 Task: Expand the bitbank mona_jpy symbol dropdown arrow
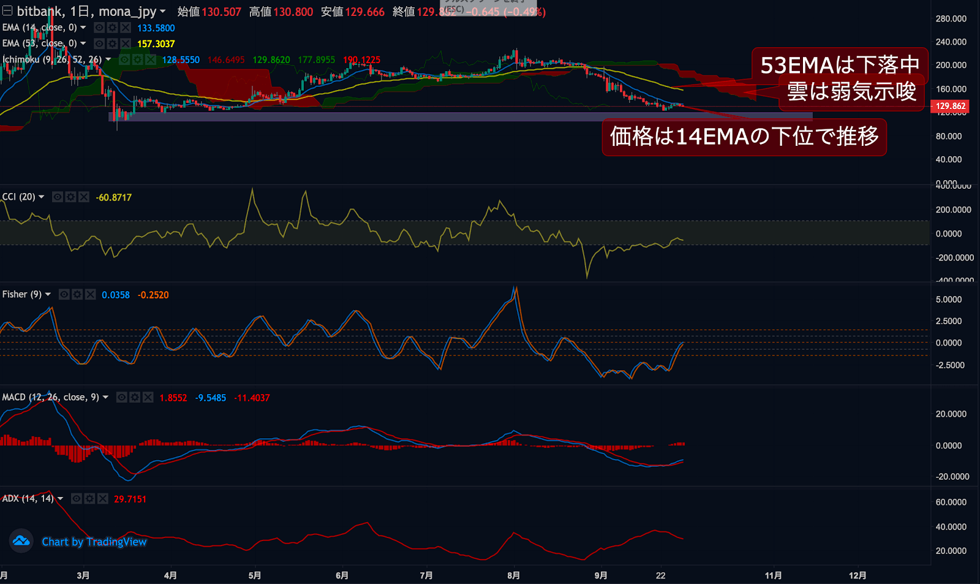(x=163, y=12)
